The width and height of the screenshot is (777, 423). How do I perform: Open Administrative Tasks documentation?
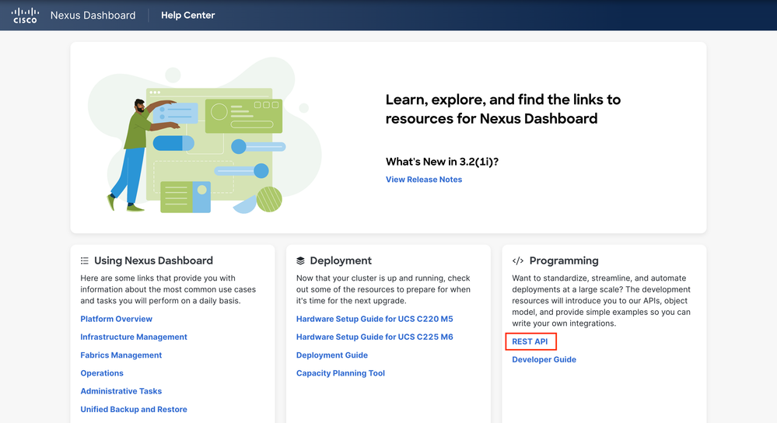click(x=121, y=391)
